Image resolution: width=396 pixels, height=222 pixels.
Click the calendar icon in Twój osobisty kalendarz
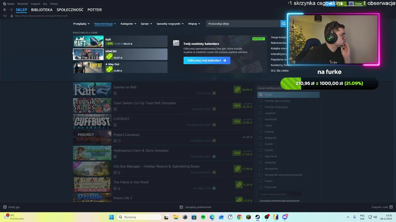(x=176, y=43)
